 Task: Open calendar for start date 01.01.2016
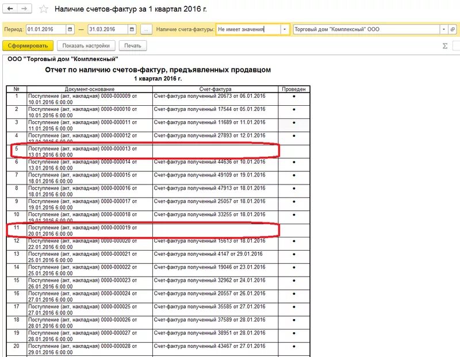tap(70, 29)
